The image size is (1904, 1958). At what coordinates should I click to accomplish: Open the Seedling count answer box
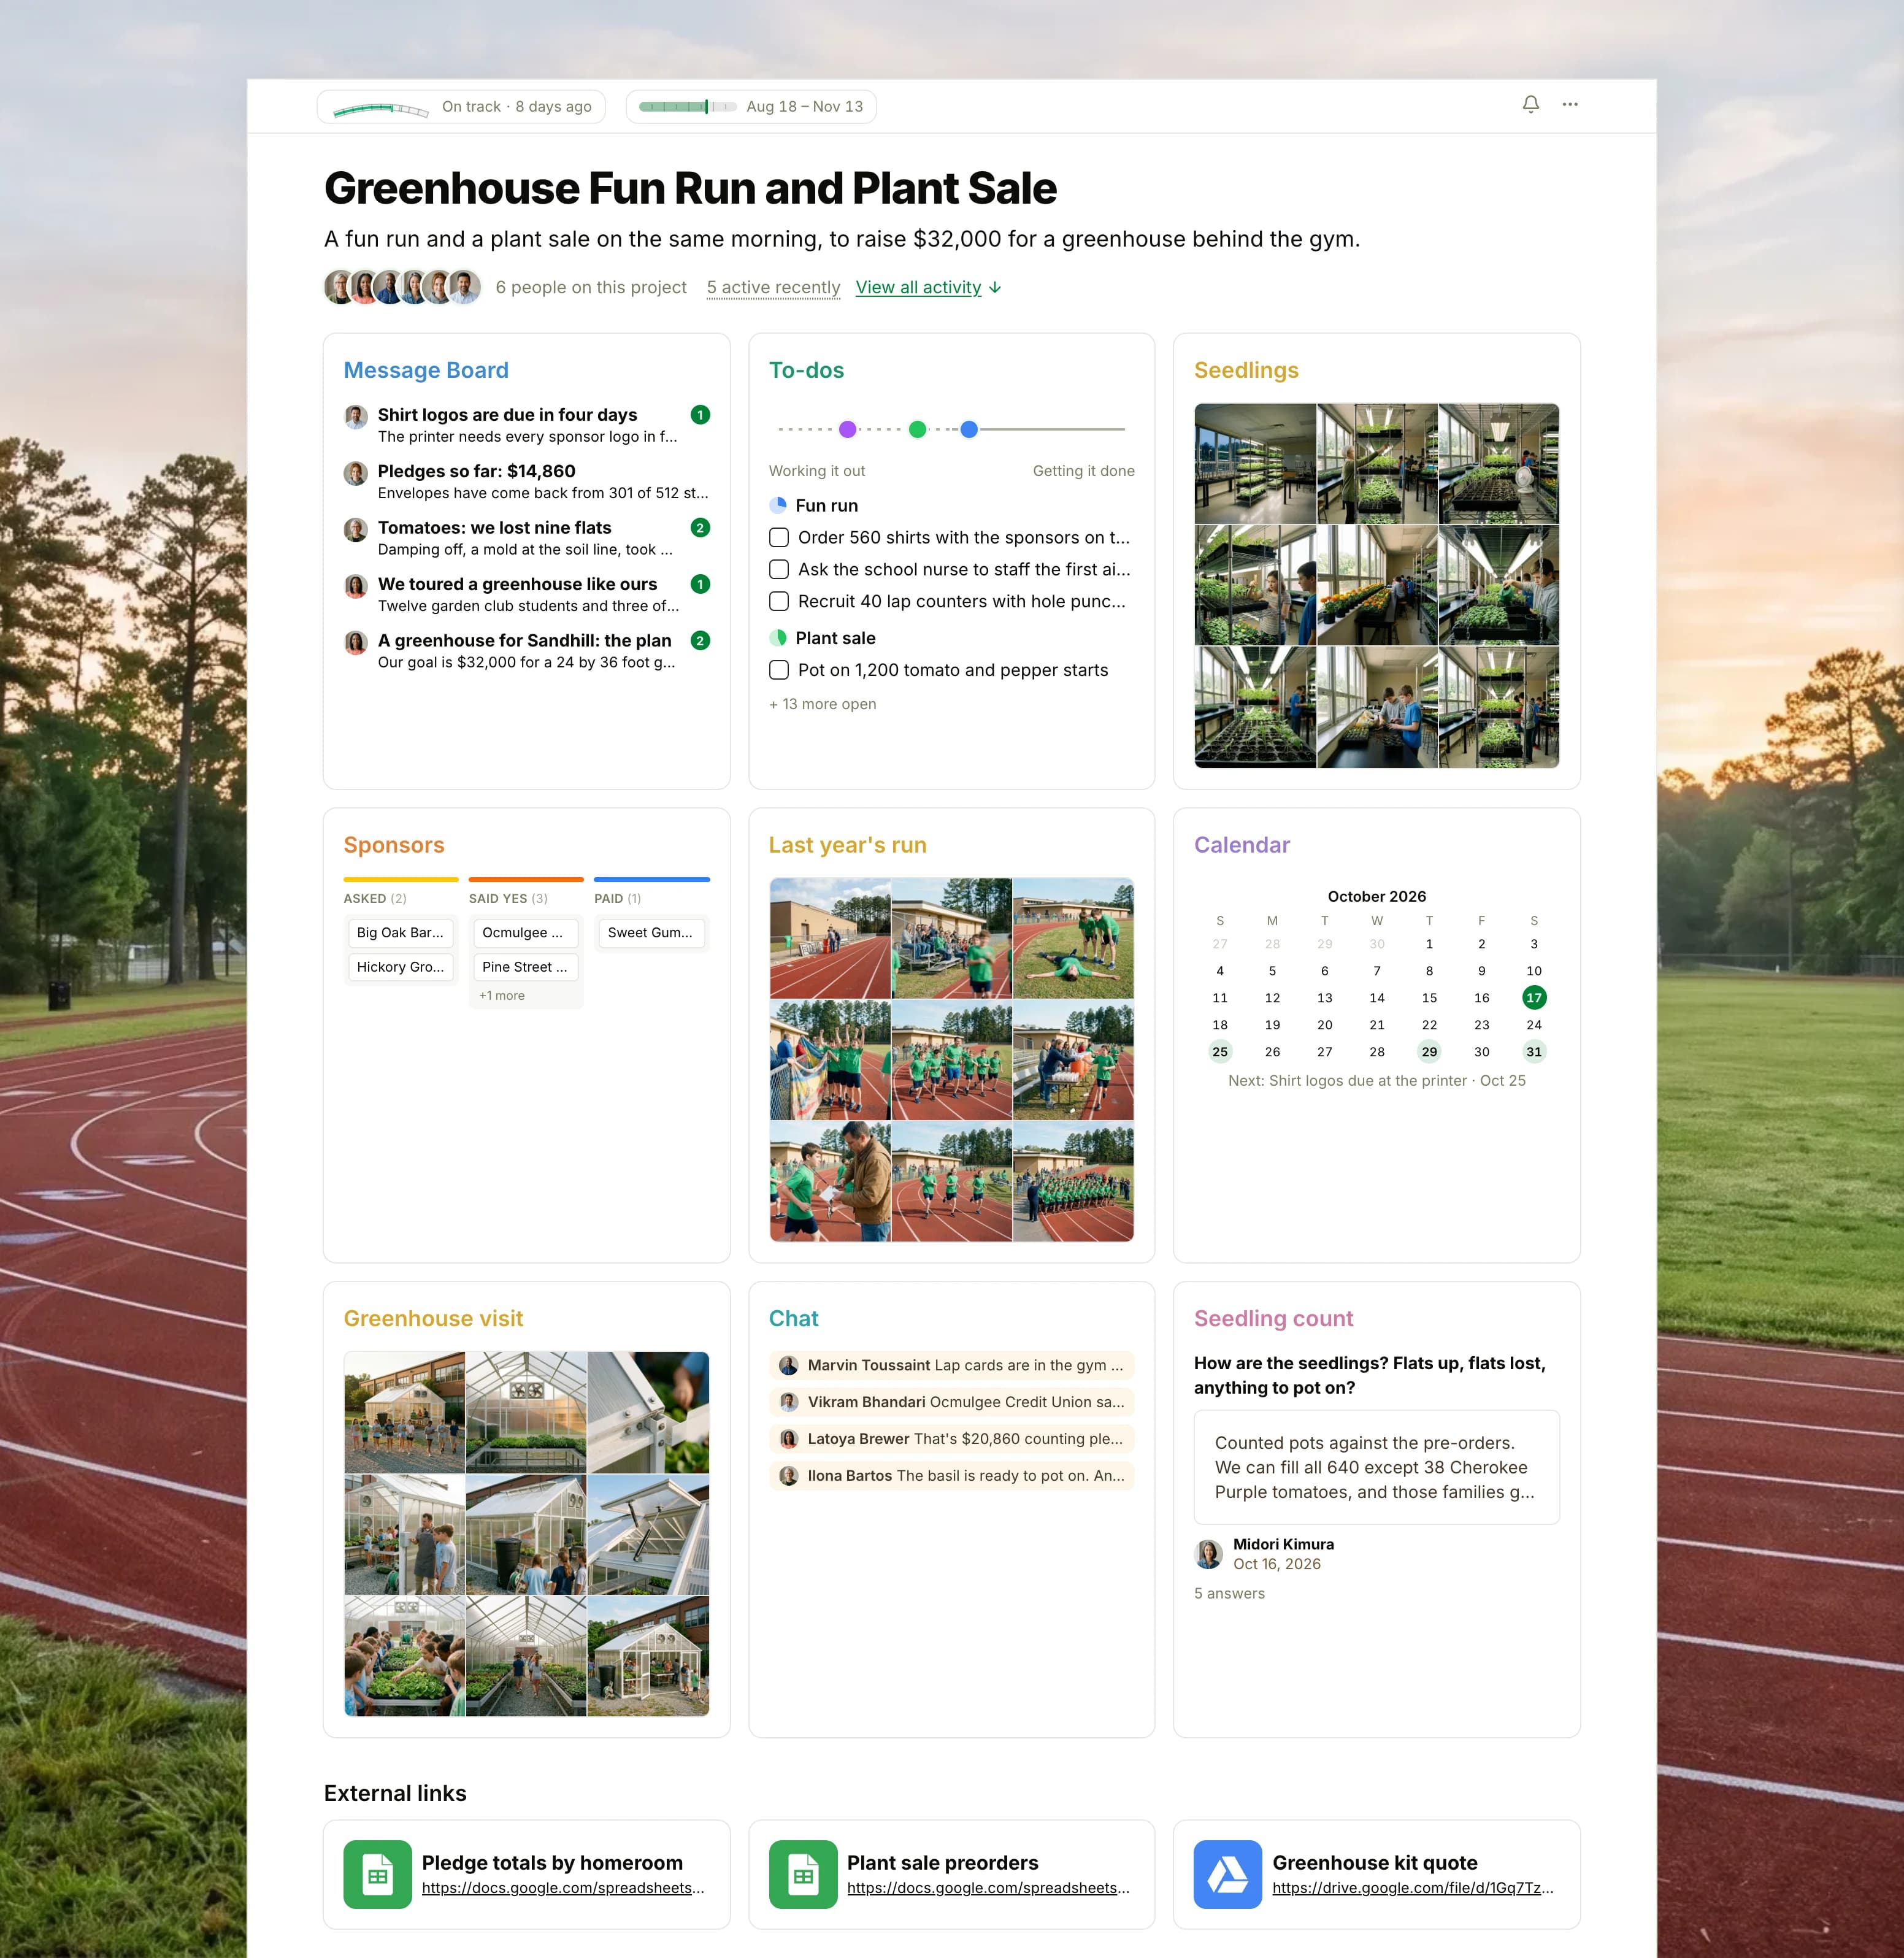pyautogui.click(x=1377, y=1467)
